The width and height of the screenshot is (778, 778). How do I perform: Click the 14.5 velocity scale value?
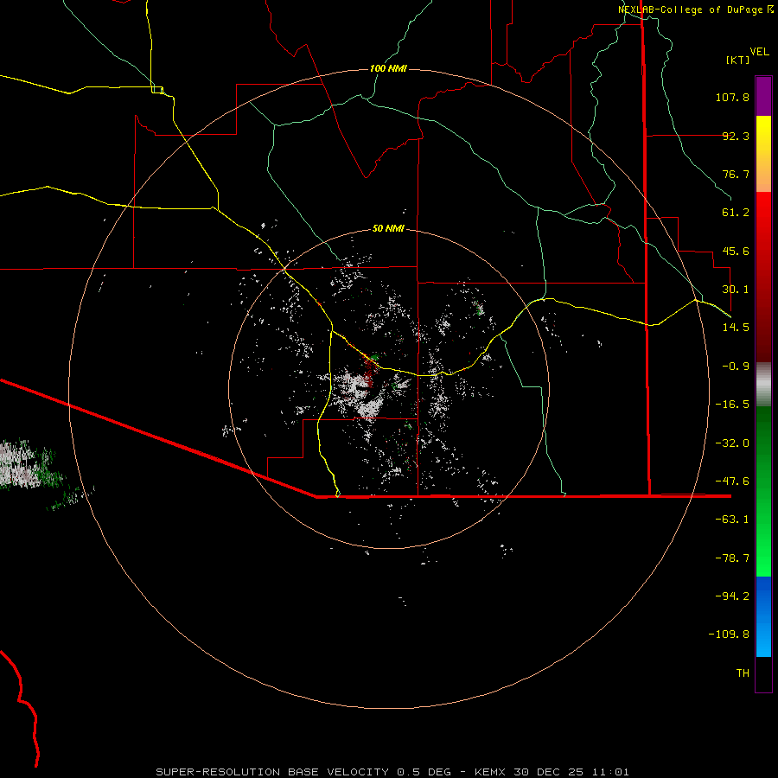(736, 328)
